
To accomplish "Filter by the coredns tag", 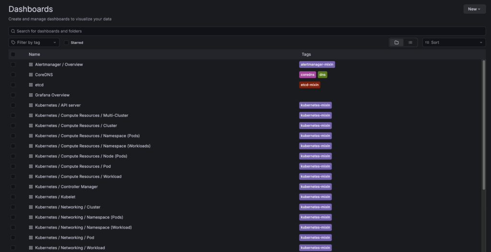I will click(x=307, y=75).
